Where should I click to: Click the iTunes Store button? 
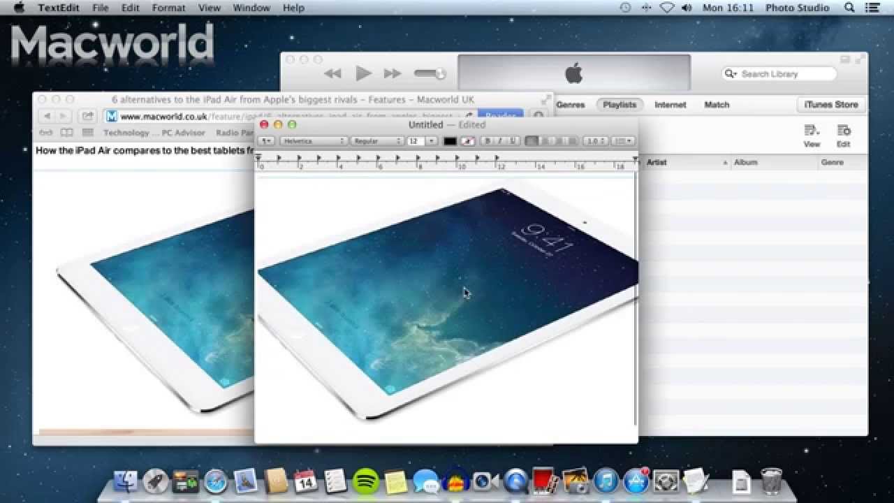(831, 105)
